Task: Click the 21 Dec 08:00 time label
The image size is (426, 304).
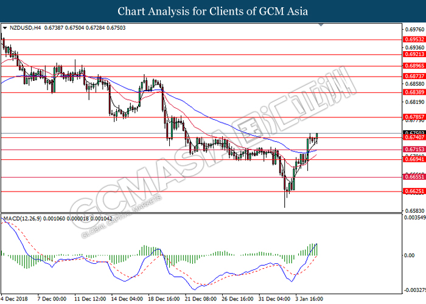Action: pos(200,299)
